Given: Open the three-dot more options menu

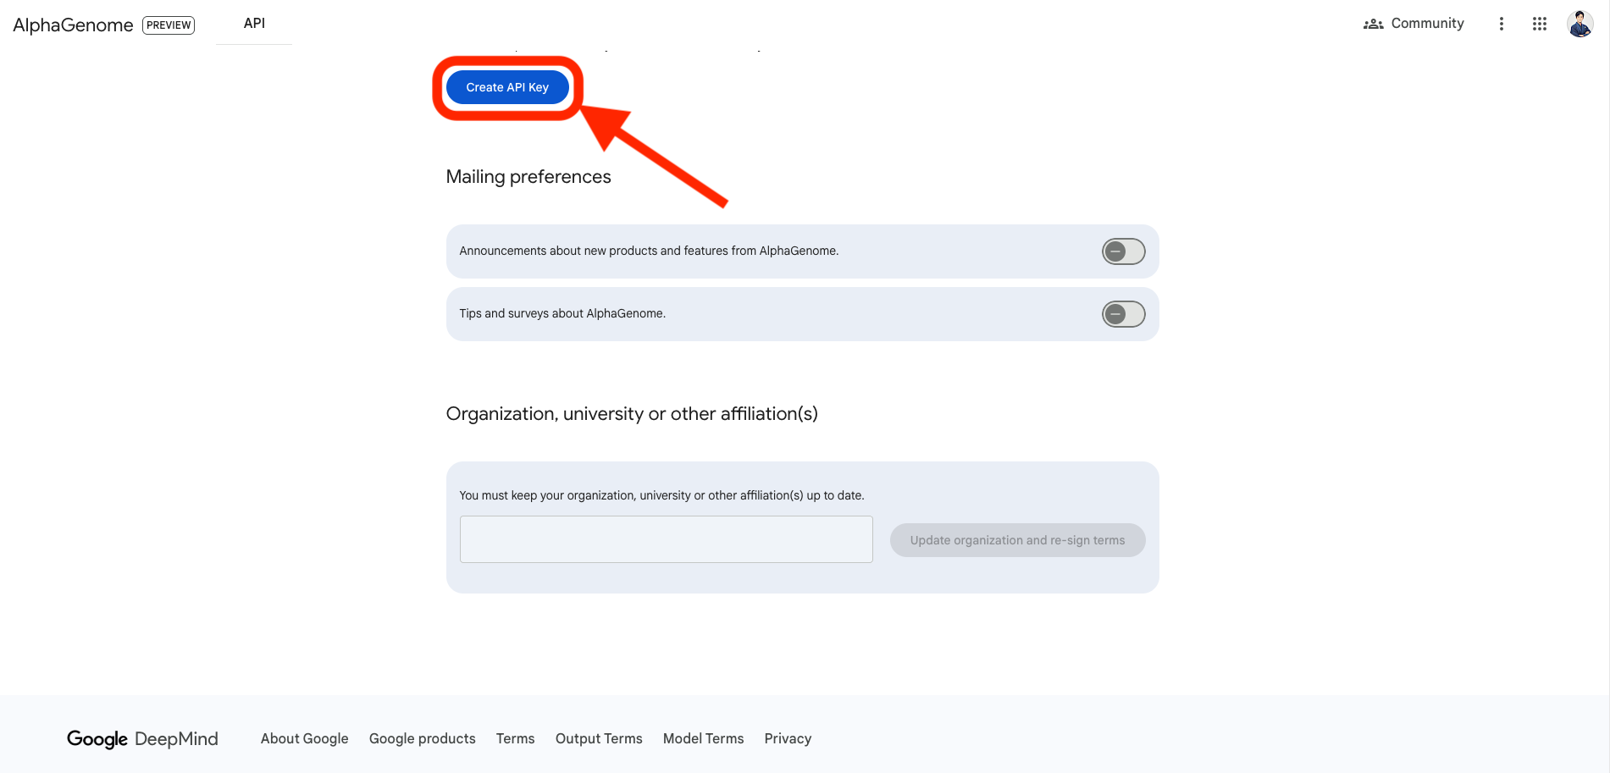Looking at the screenshot, I should (x=1501, y=24).
